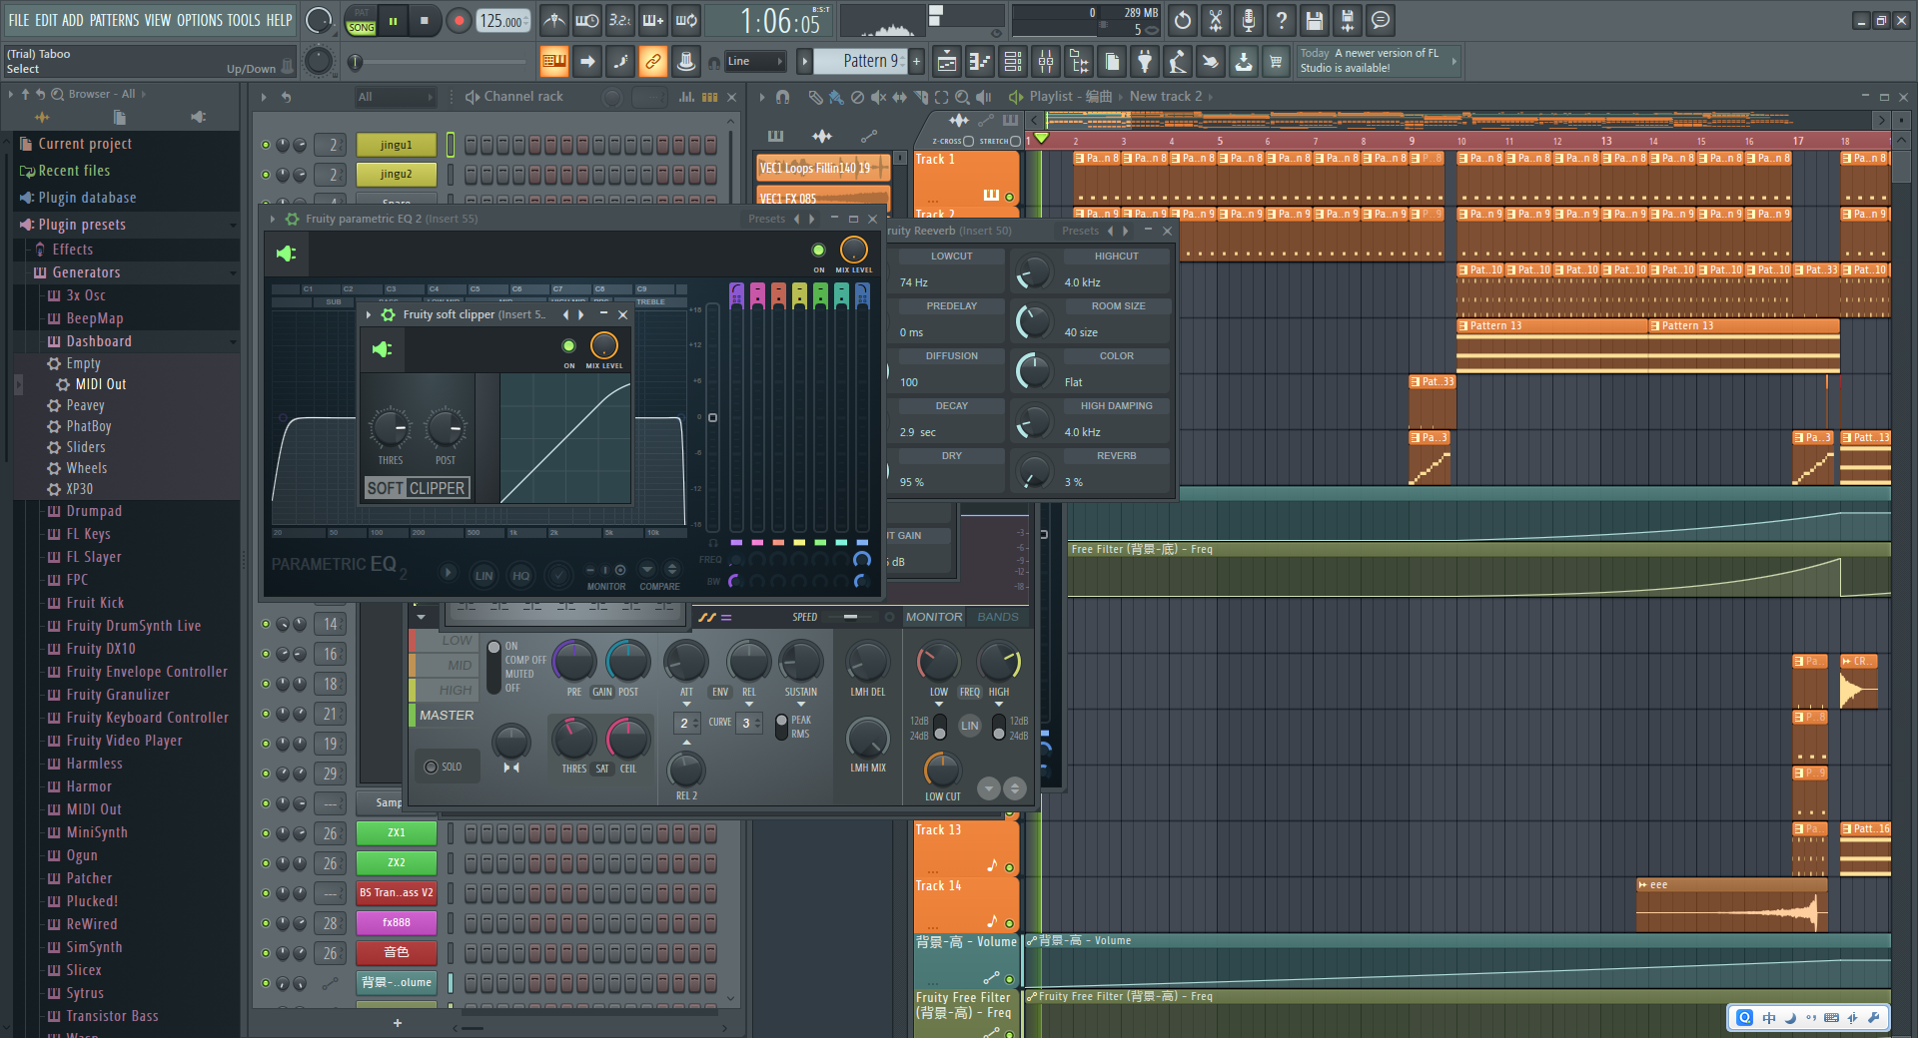This screenshot has width=1918, height=1038.
Task: Click the fx888 channel button
Action: pyautogui.click(x=397, y=923)
